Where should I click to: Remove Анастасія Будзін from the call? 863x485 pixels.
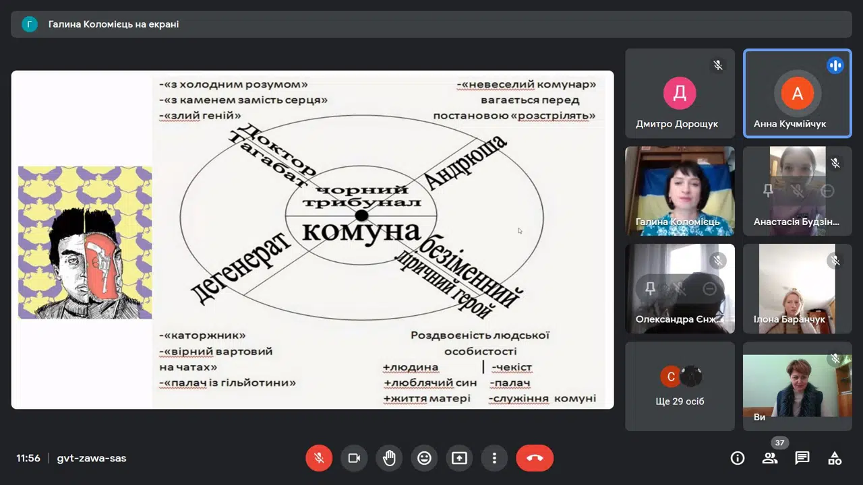(x=827, y=191)
